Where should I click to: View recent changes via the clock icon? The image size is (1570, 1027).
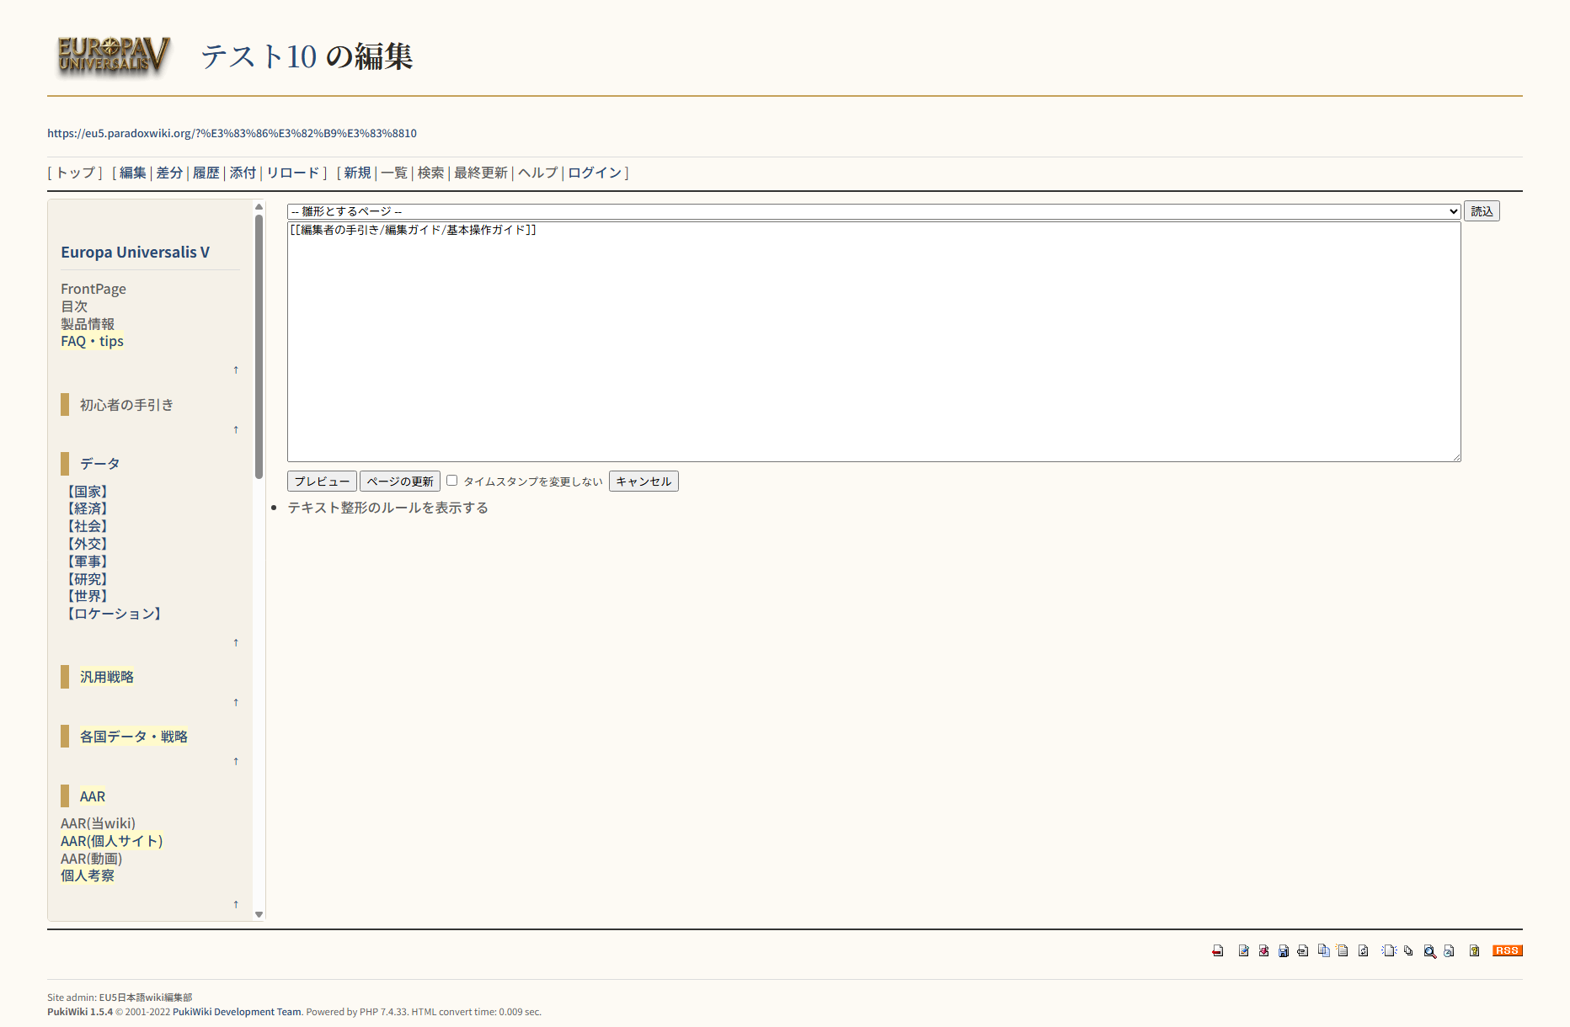1450,950
